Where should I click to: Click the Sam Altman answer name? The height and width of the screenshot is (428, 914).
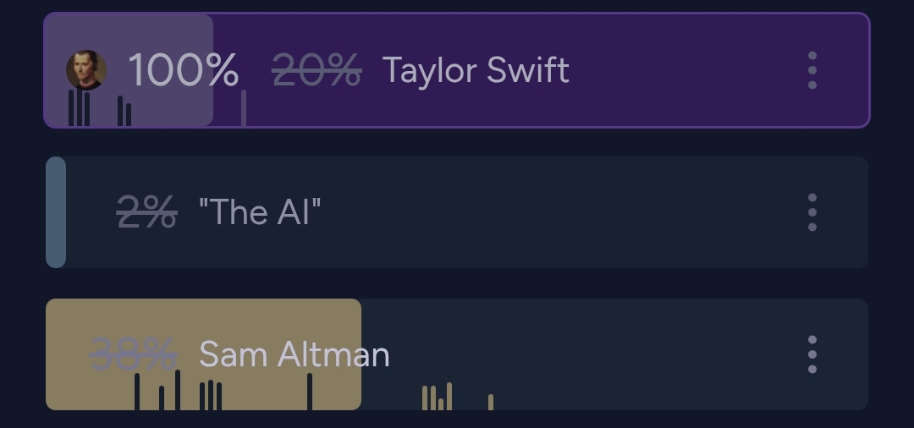tap(294, 354)
